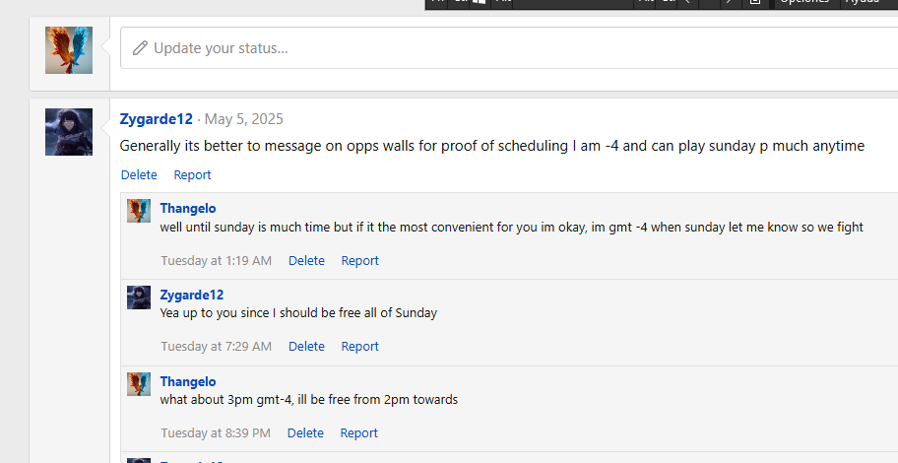Open Zygarde12's profile from the main post username
The height and width of the screenshot is (463, 898).
click(x=156, y=119)
